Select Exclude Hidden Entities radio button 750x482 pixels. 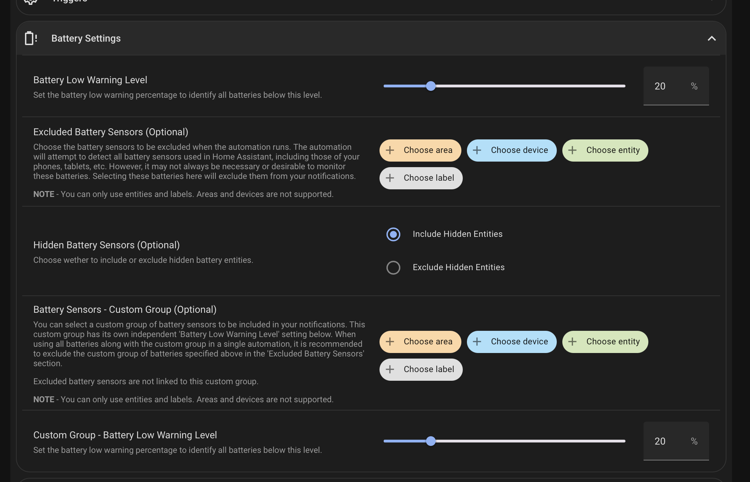point(393,267)
